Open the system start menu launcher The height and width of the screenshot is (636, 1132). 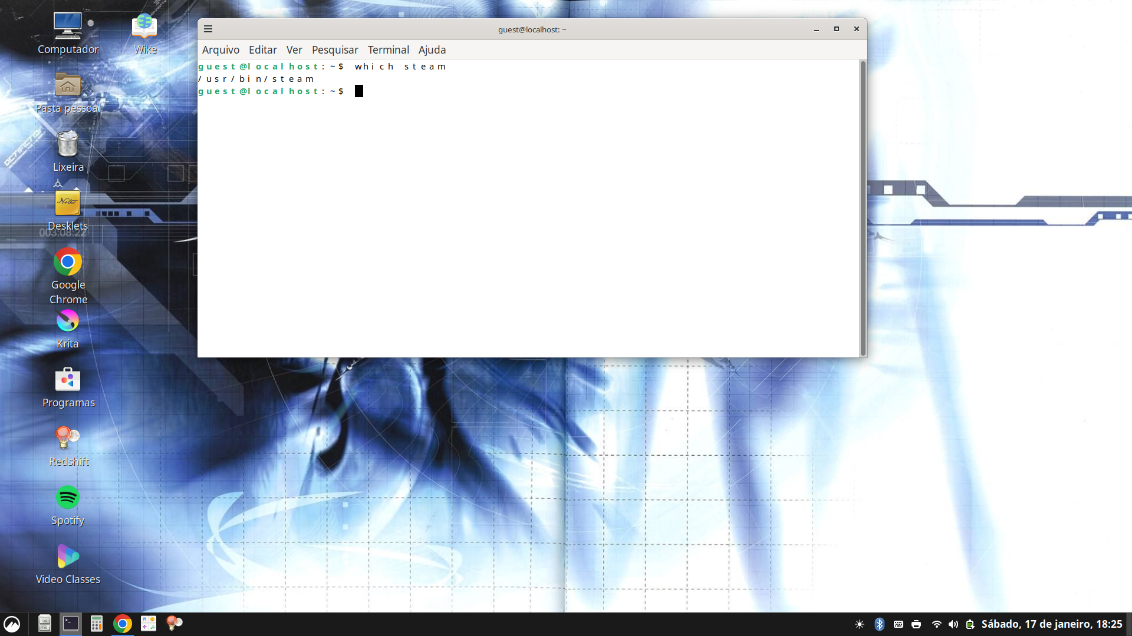12,624
